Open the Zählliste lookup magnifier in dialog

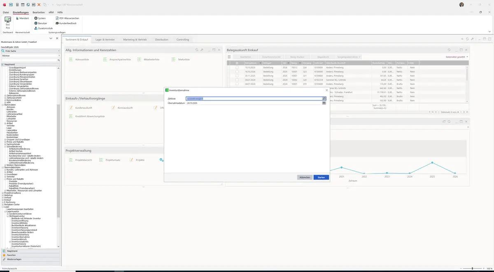[x=324, y=99]
